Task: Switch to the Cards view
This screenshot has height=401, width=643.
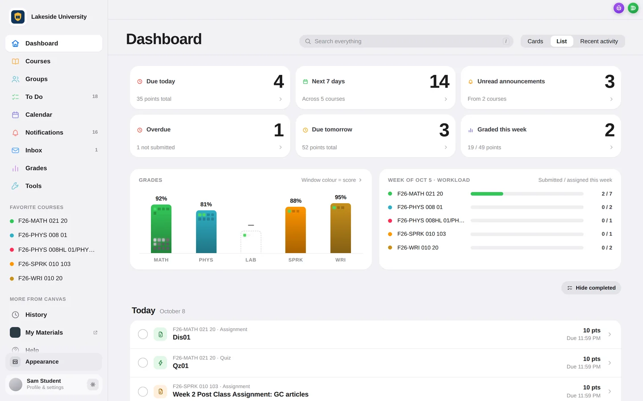Action: (535, 41)
